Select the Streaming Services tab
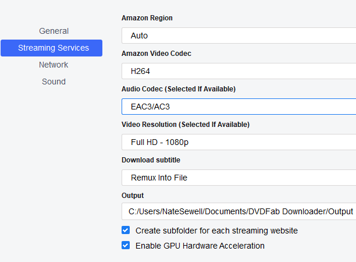This screenshot has height=262, width=356. click(x=52, y=48)
